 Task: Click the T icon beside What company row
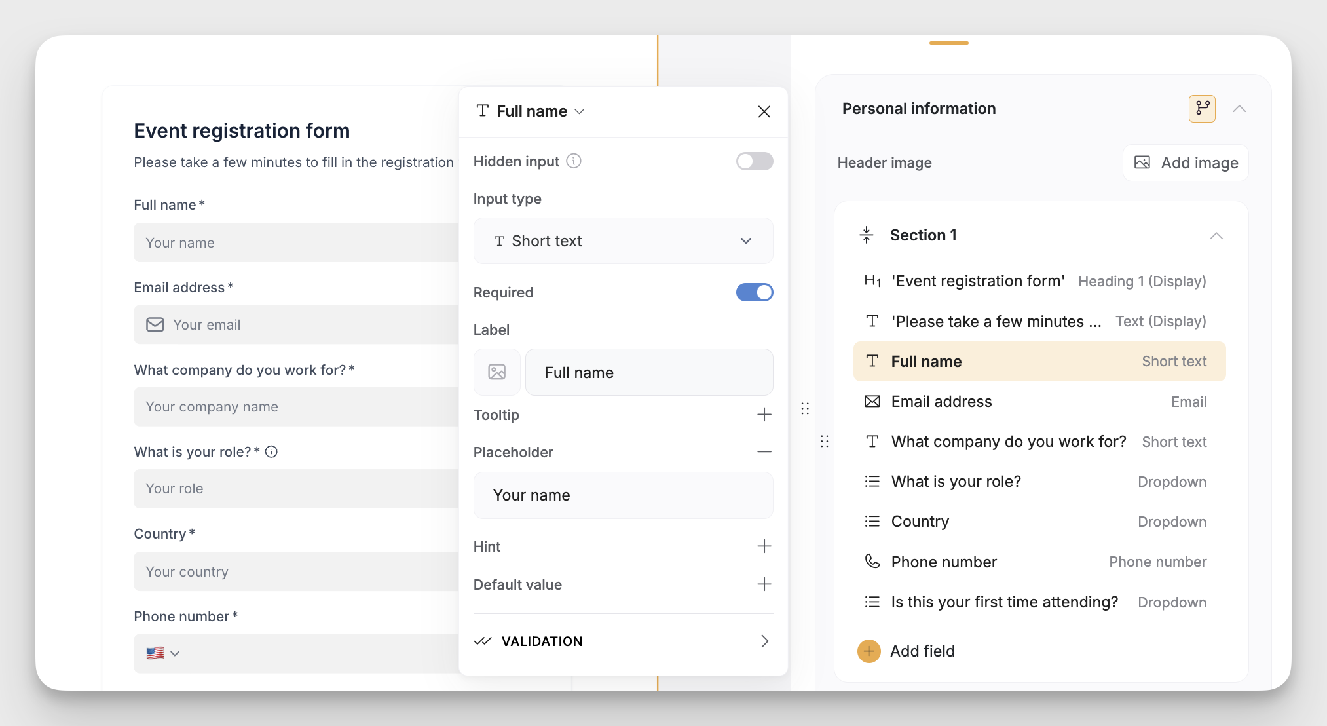[x=872, y=442]
